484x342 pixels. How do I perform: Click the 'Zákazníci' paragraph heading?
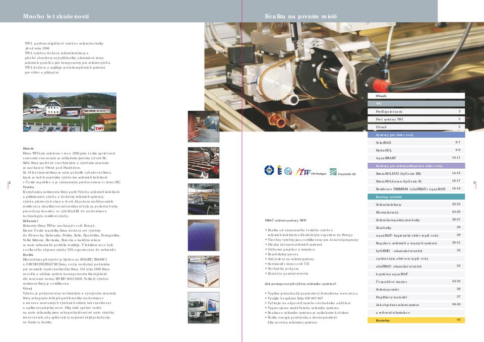pyautogui.click(x=31, y=221)
